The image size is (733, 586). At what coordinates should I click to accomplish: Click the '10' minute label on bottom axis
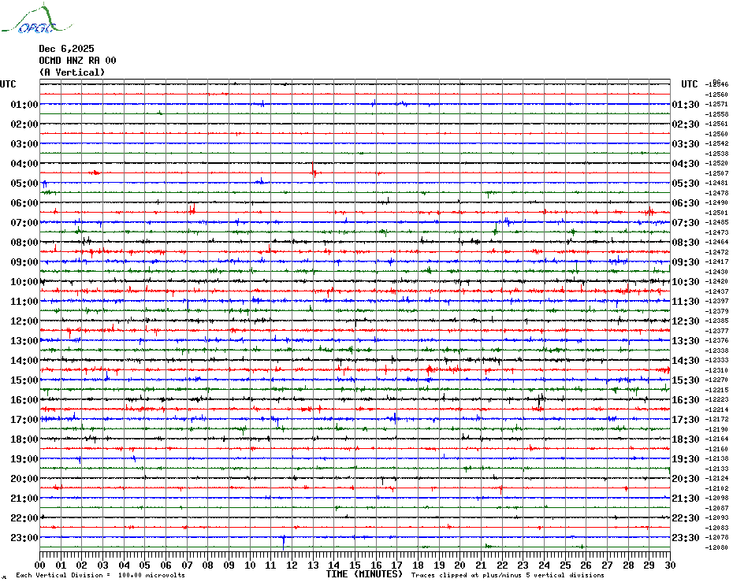coord(250,566)
